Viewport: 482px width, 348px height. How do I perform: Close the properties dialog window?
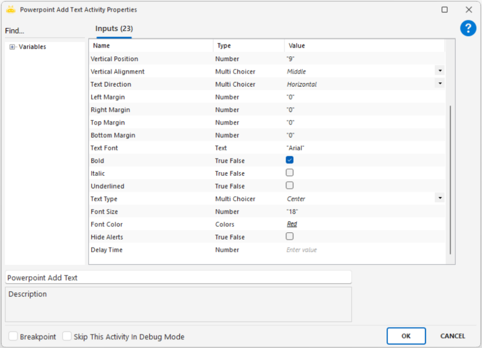468,9
